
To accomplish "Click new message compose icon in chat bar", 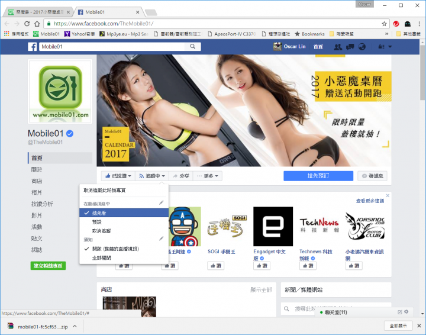I will 399,312.
